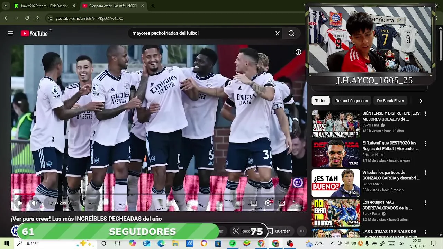View site information icon in address bar
This screenshot has height=249, width=443.
pyautogui.click(x=49, y=18)
